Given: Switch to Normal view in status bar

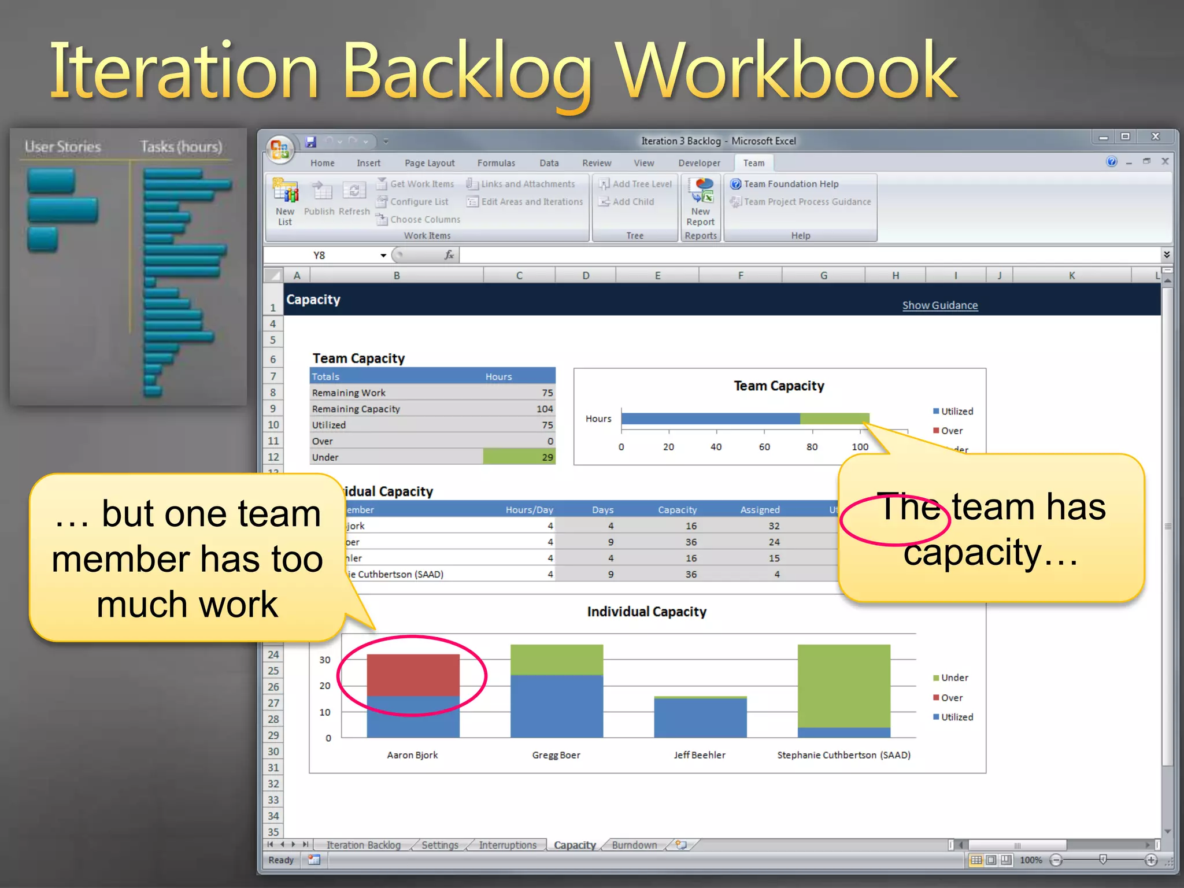Looking at the screenshot, I should [x=976, y=860].
